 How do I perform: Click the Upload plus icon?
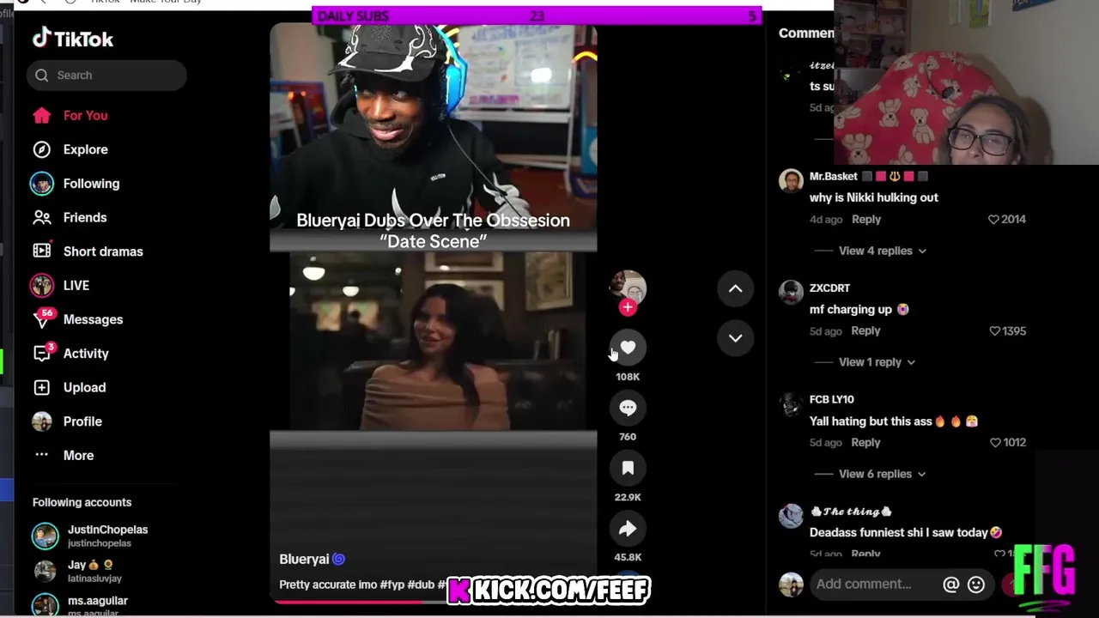41,387
